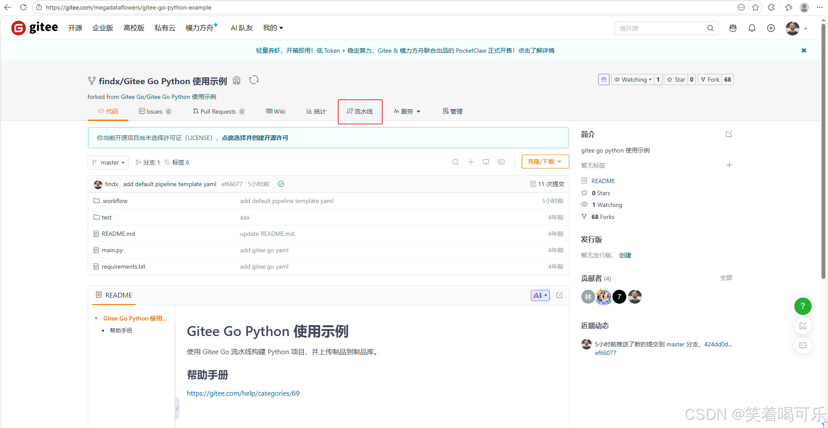Open the mascot icon beside search box
Viewport: 828px width, 428px height.
click(x=733, y=28)
